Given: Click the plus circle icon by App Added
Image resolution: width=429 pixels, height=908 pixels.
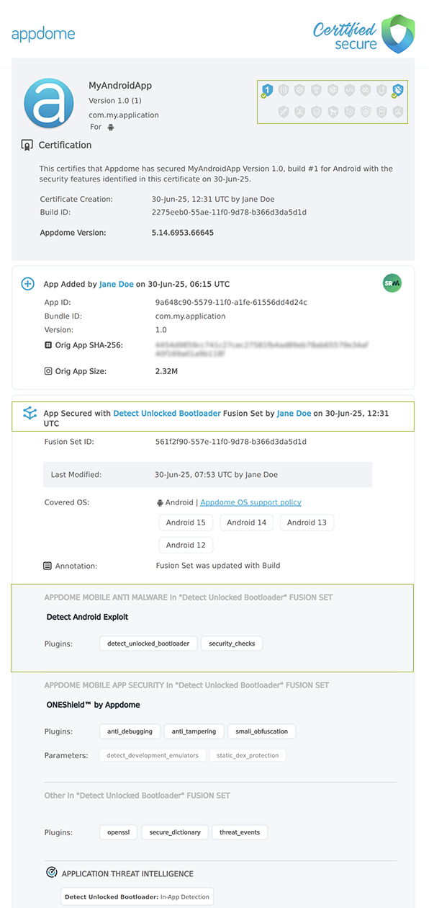Looking at the screenshot, I should 27,284.
